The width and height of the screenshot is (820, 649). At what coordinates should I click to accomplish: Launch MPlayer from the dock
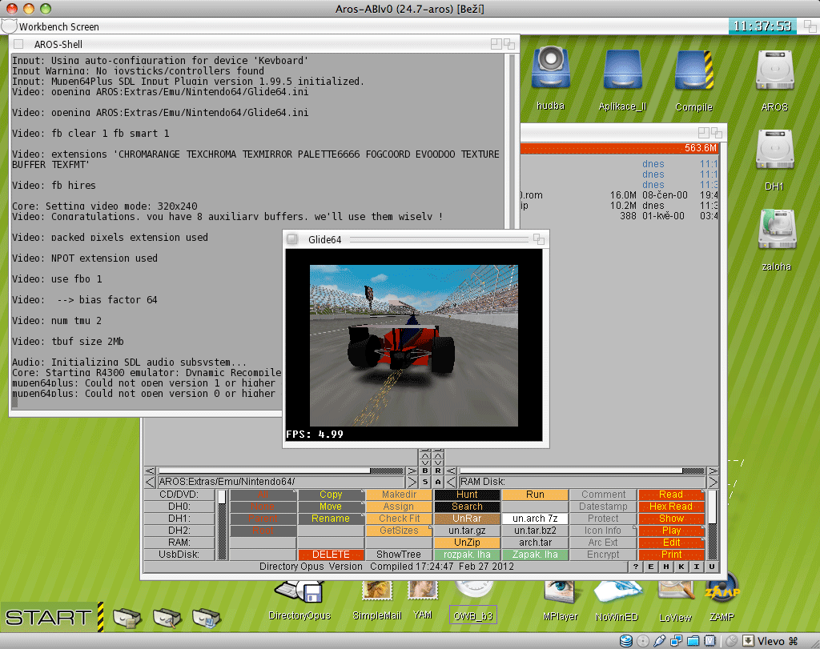point(561,592)
